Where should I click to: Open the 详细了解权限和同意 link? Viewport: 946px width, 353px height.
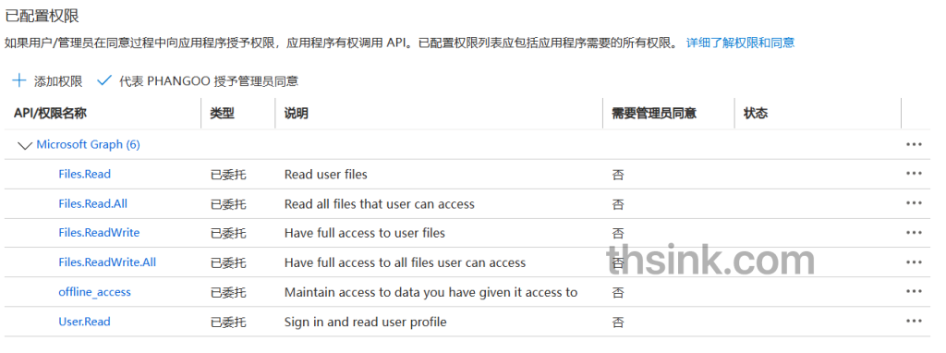pos(740,43)
